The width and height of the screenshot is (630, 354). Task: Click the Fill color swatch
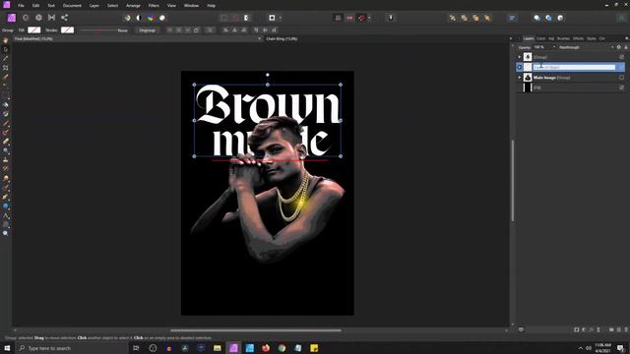pyautogui.click(x=34, y=30)
